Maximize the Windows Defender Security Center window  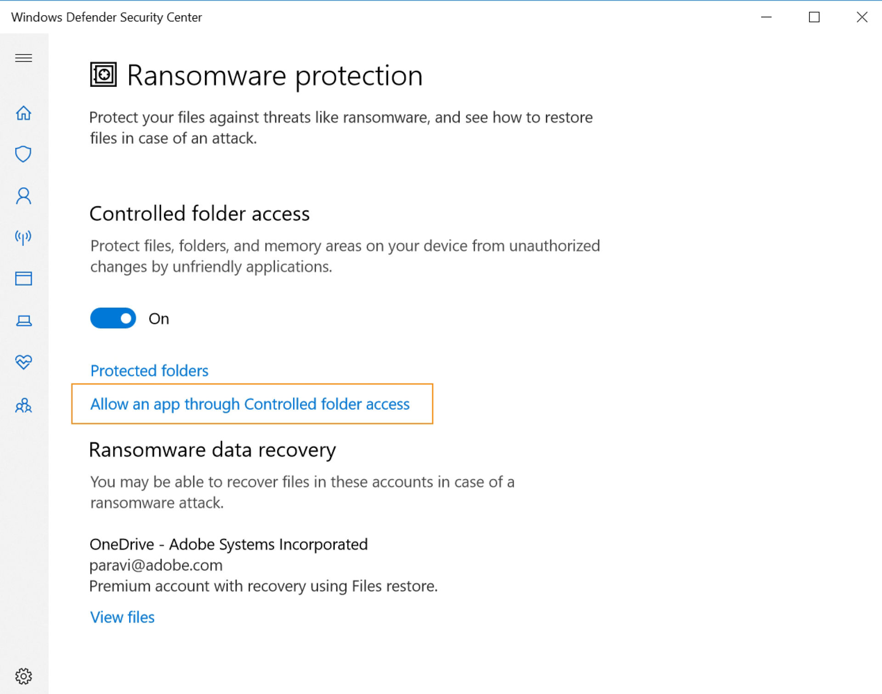[x=814, y=17]
